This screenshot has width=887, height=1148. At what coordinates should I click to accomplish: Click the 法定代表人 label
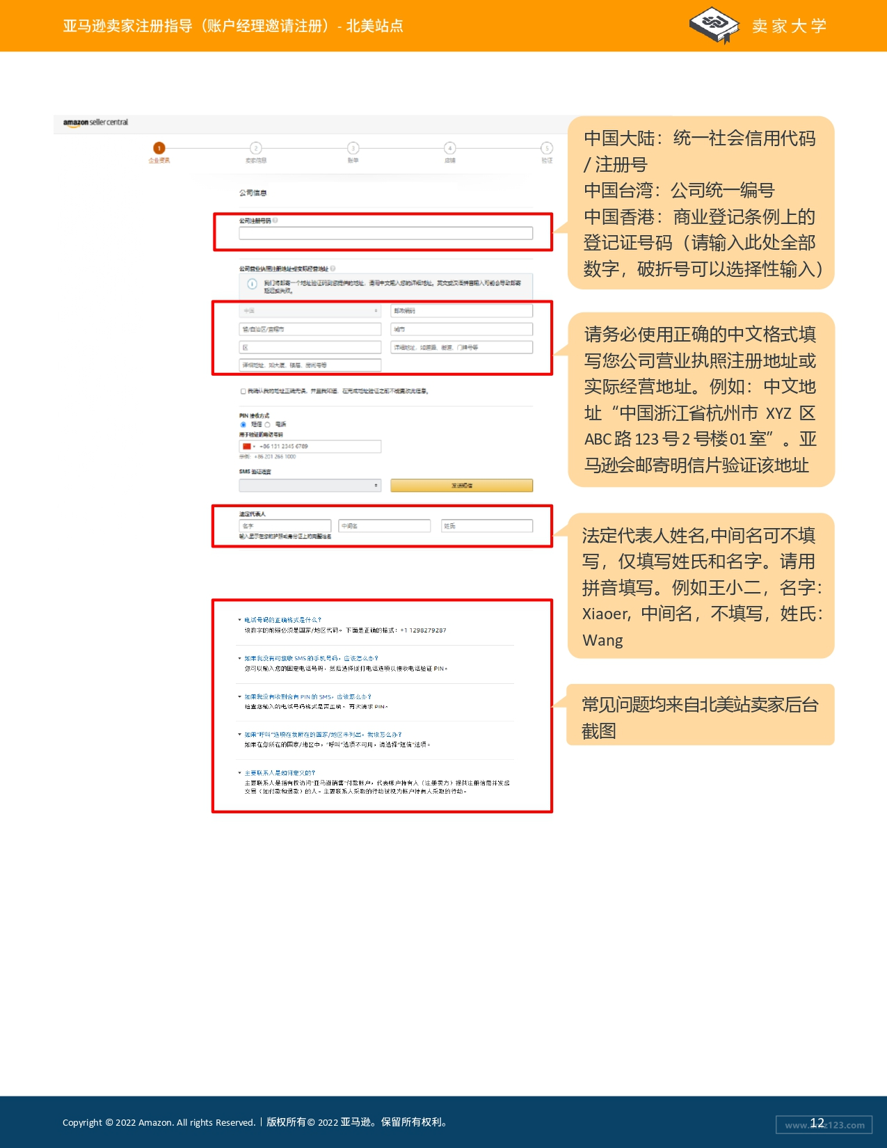(253, 513)
